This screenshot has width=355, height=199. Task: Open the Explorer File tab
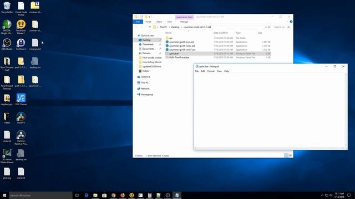click(138, 22)
